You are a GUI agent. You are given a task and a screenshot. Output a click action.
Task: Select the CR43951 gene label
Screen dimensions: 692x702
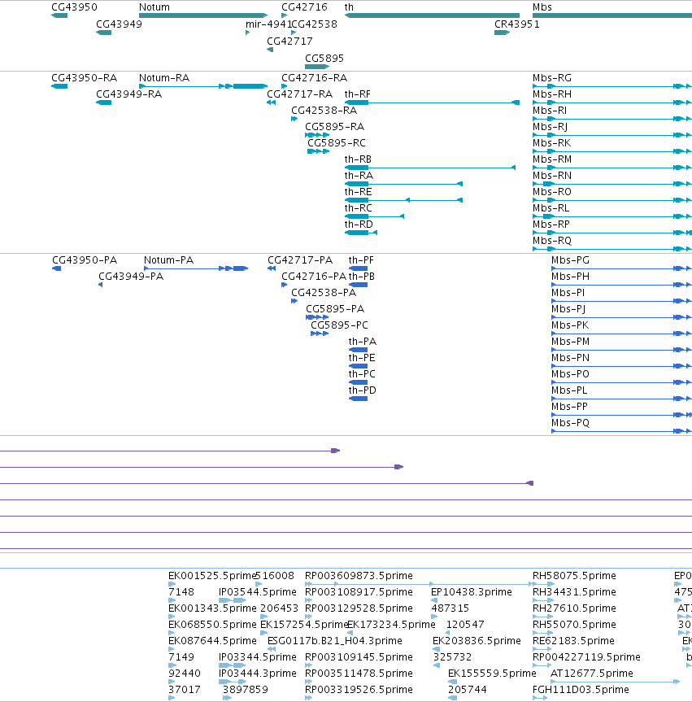click(517, 24)
